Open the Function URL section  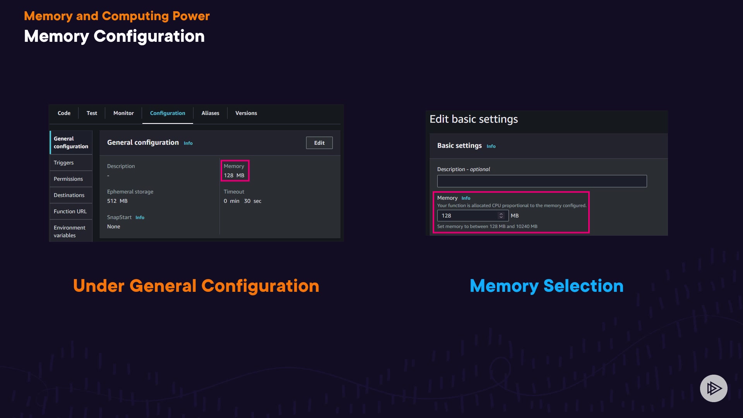(x=70, y=211)
